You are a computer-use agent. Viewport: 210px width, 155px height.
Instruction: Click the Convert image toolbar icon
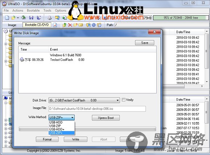click(57, 18)
